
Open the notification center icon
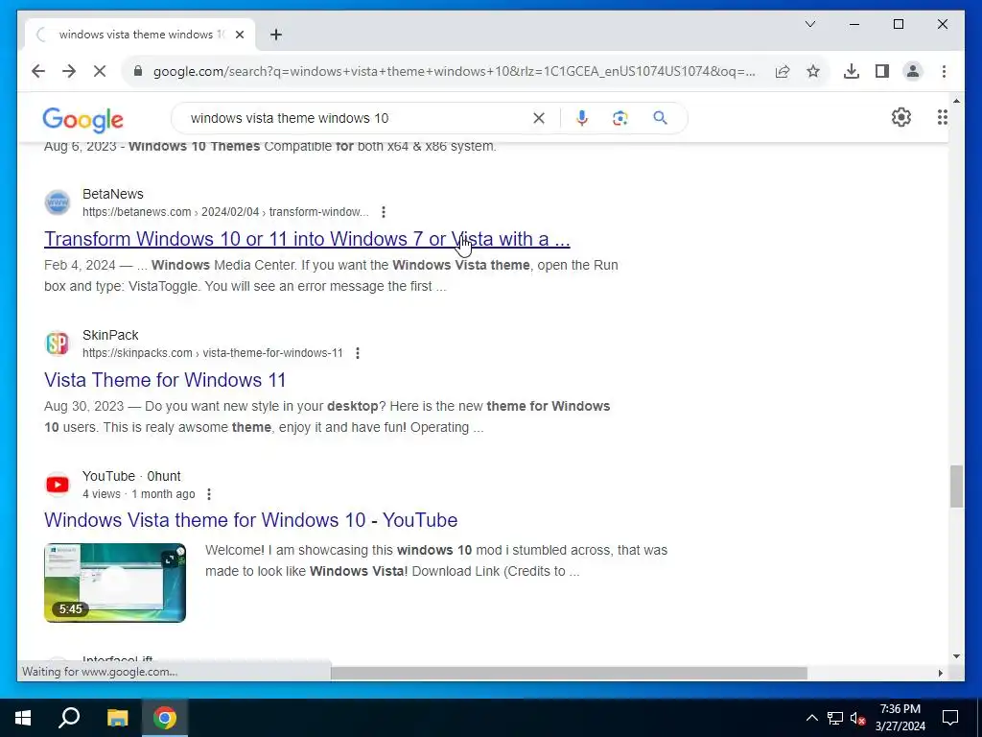coord(950,718)
